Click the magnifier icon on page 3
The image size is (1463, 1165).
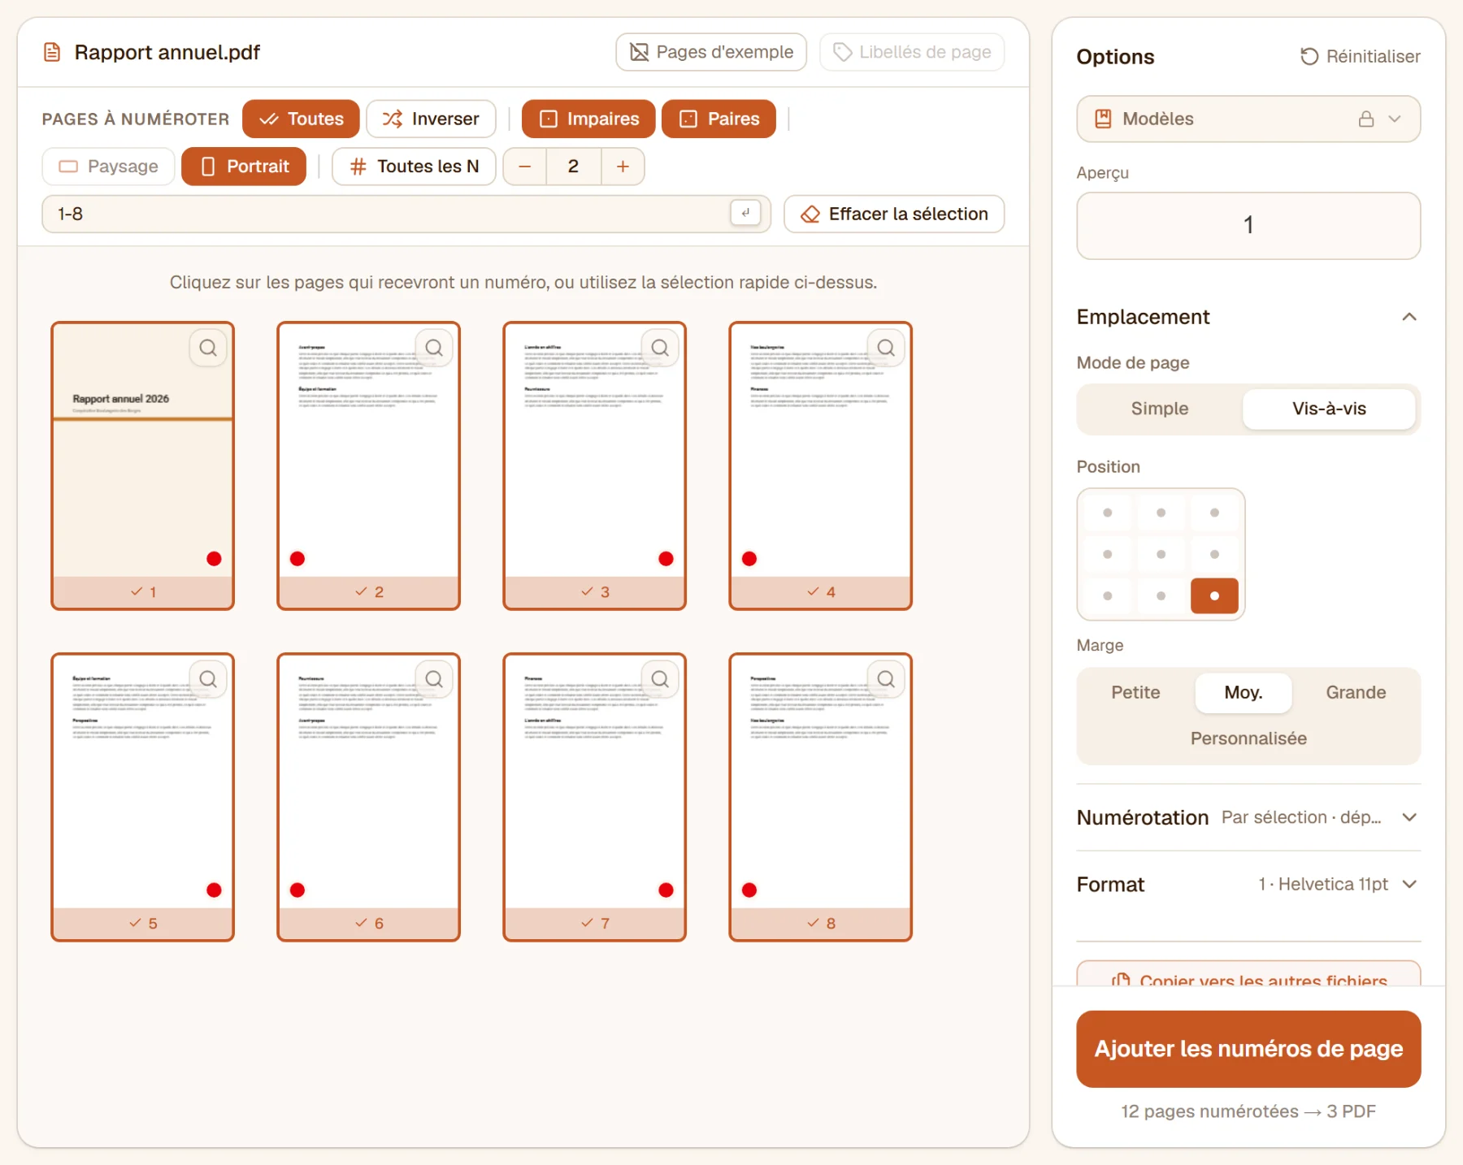[660, 348]
